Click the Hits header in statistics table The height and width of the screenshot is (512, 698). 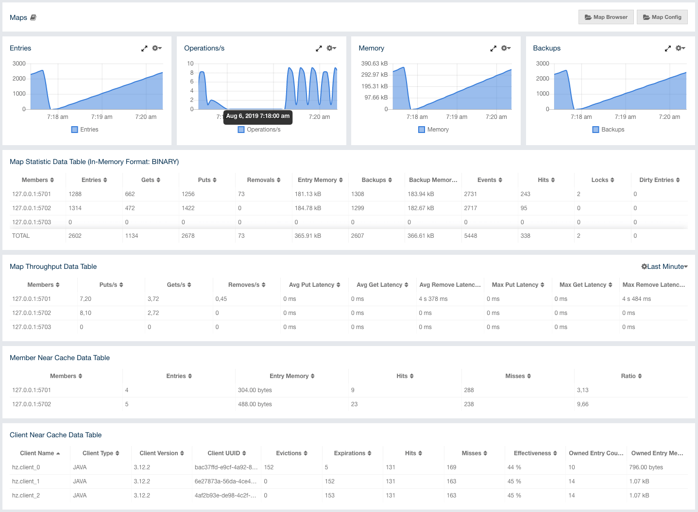(546, 180)
